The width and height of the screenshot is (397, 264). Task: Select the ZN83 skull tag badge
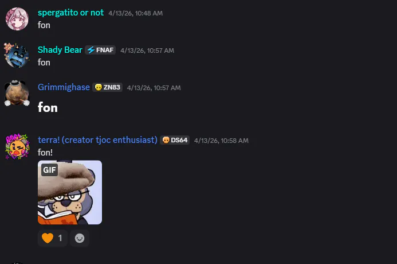pyautogui.click(x=107, y=87)
